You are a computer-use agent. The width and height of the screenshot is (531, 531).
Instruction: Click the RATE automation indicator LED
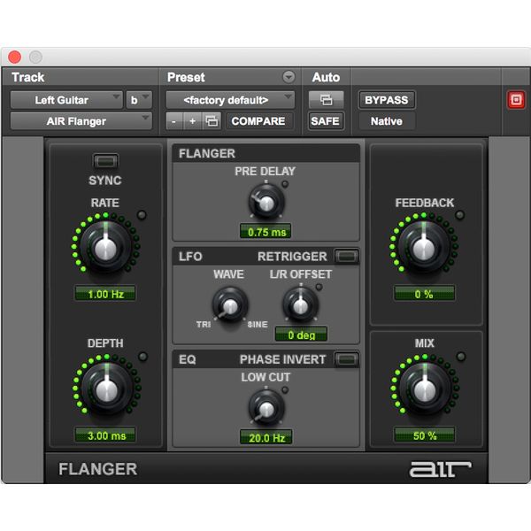142,215
